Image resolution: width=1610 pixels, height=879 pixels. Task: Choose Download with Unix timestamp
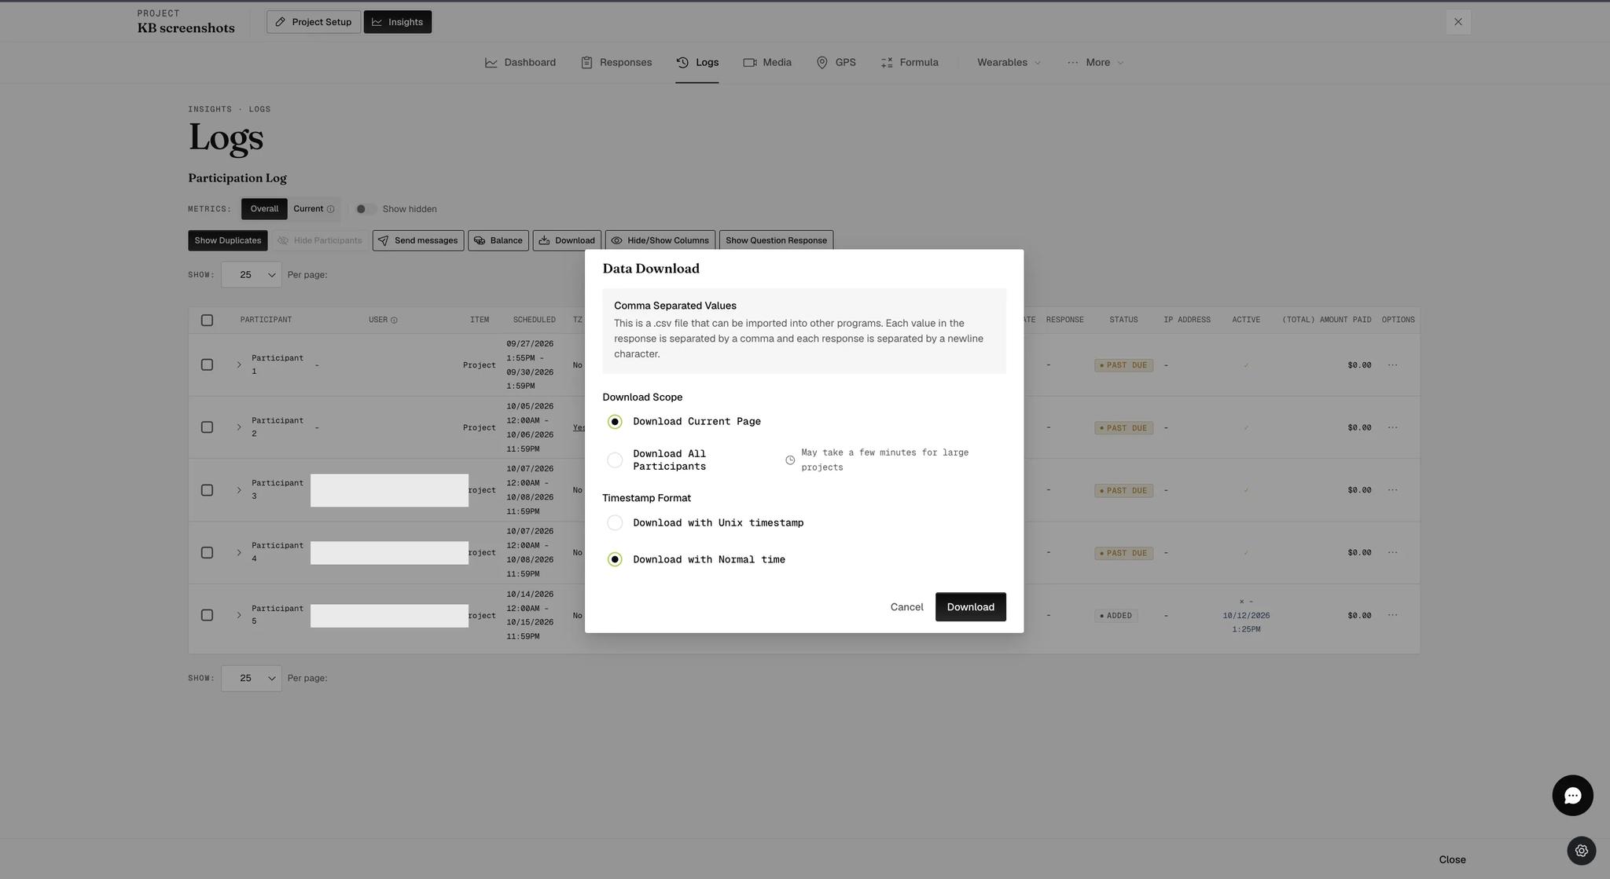[615, 523]
